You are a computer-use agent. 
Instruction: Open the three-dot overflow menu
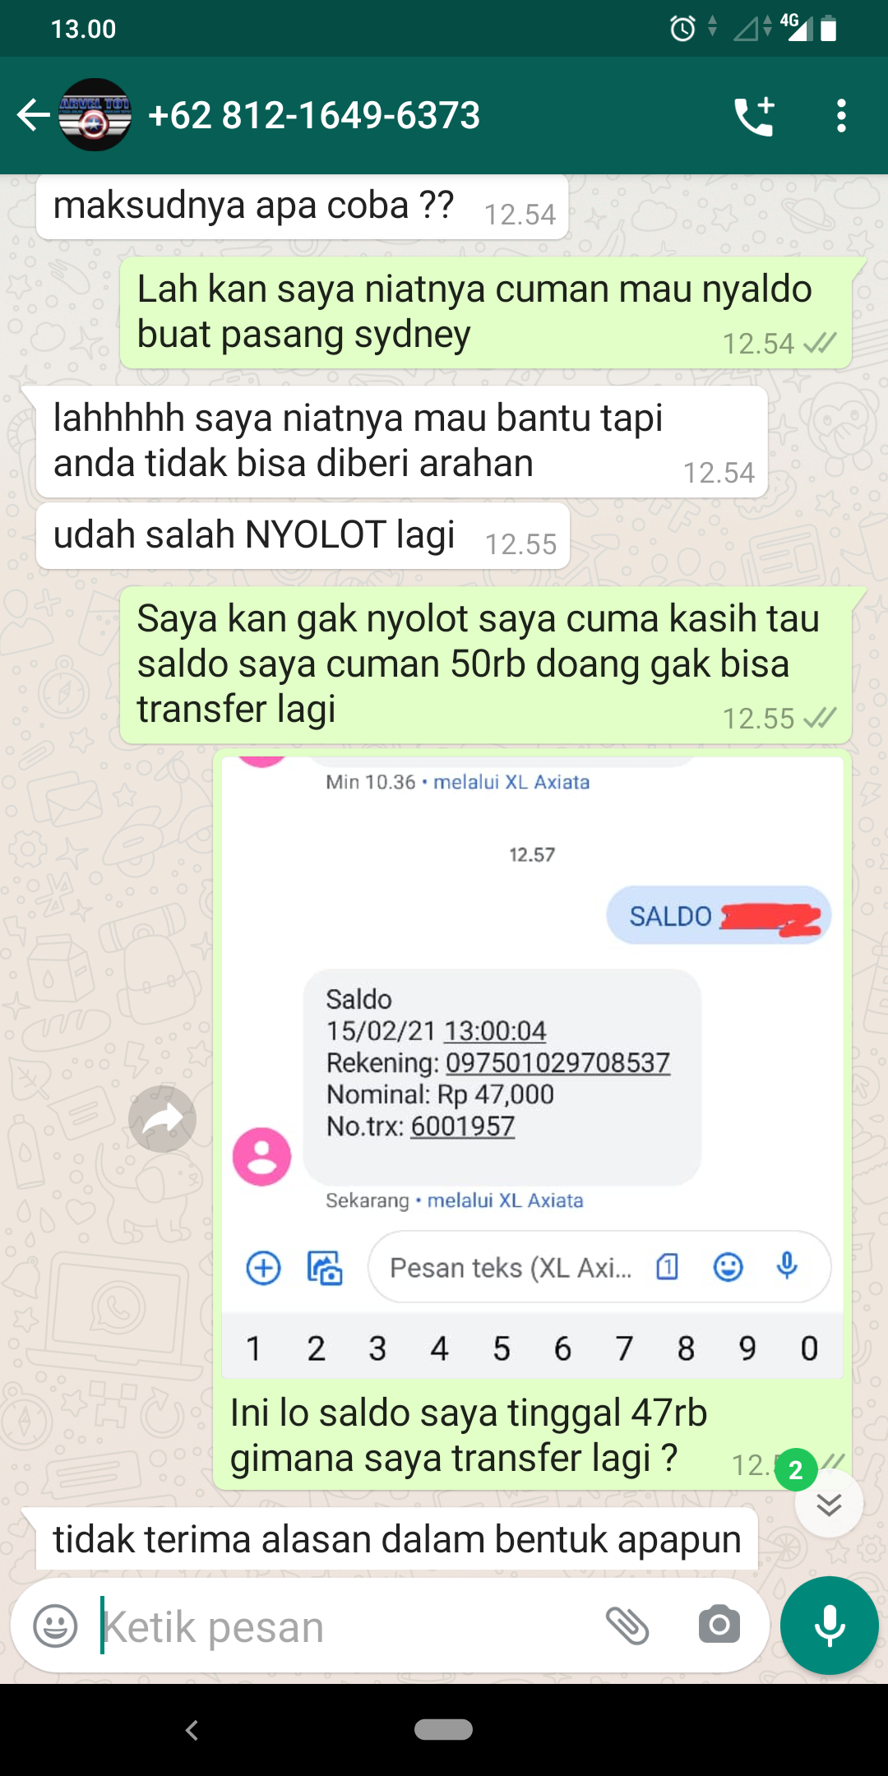click(840, 116)
